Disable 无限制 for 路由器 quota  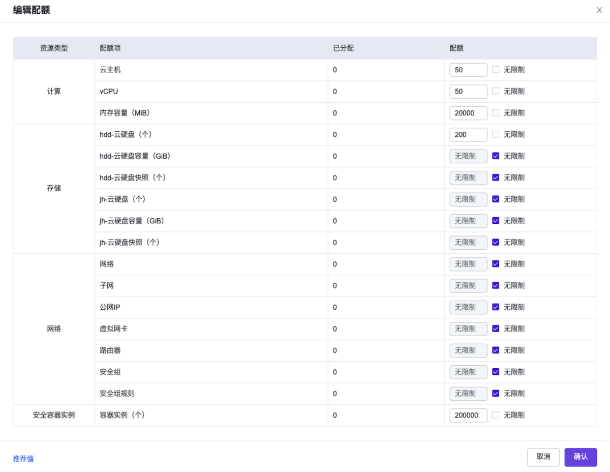[496, 350]
